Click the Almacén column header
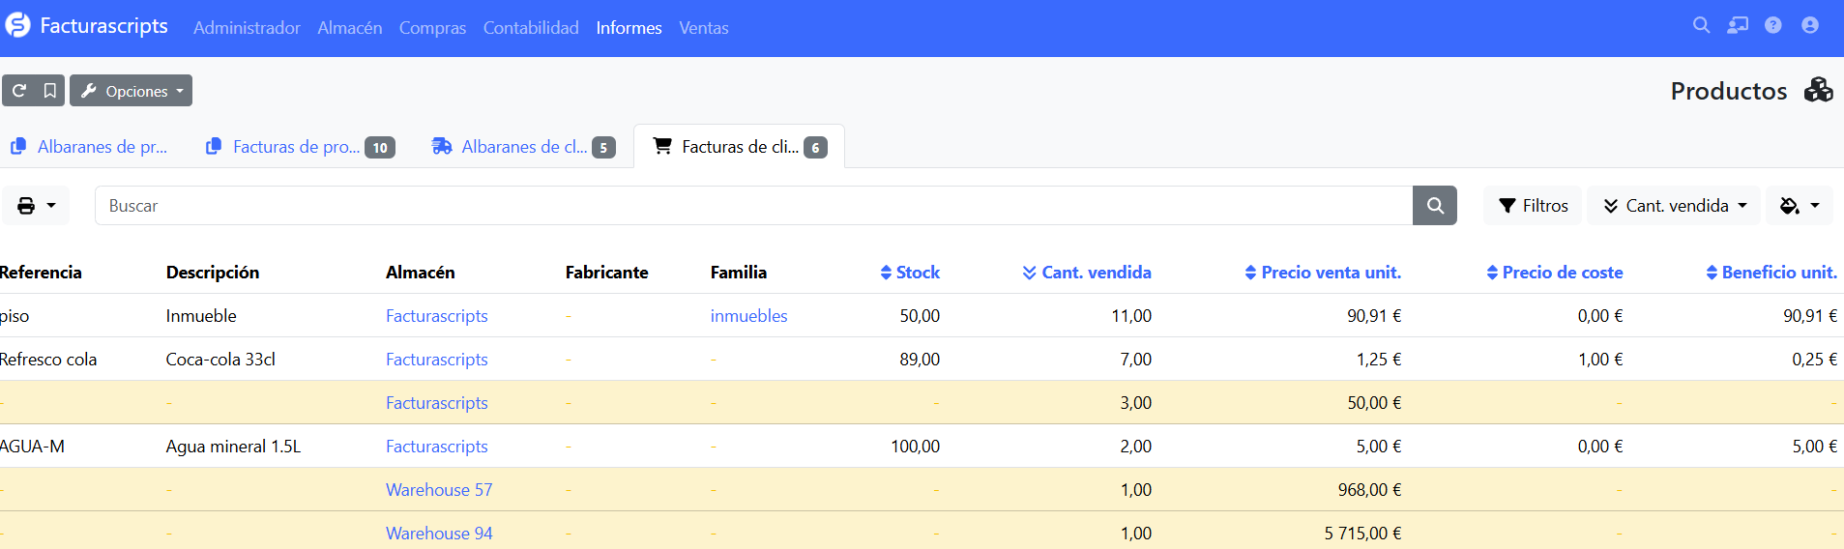The height and width of the screenshot is (549, 1844). (x=420, y=273)
